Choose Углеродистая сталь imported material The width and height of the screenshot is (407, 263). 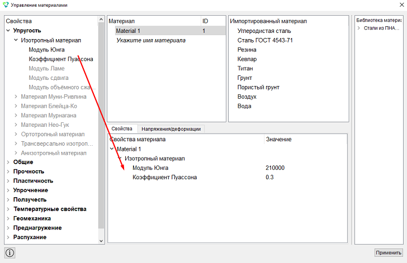(x=264, y=31)
